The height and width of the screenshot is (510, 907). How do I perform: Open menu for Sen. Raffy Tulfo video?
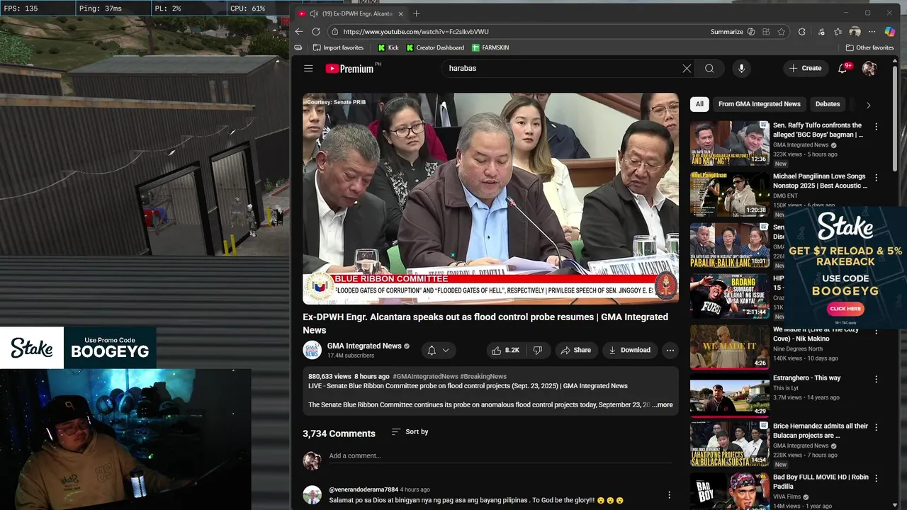(876, 127)
